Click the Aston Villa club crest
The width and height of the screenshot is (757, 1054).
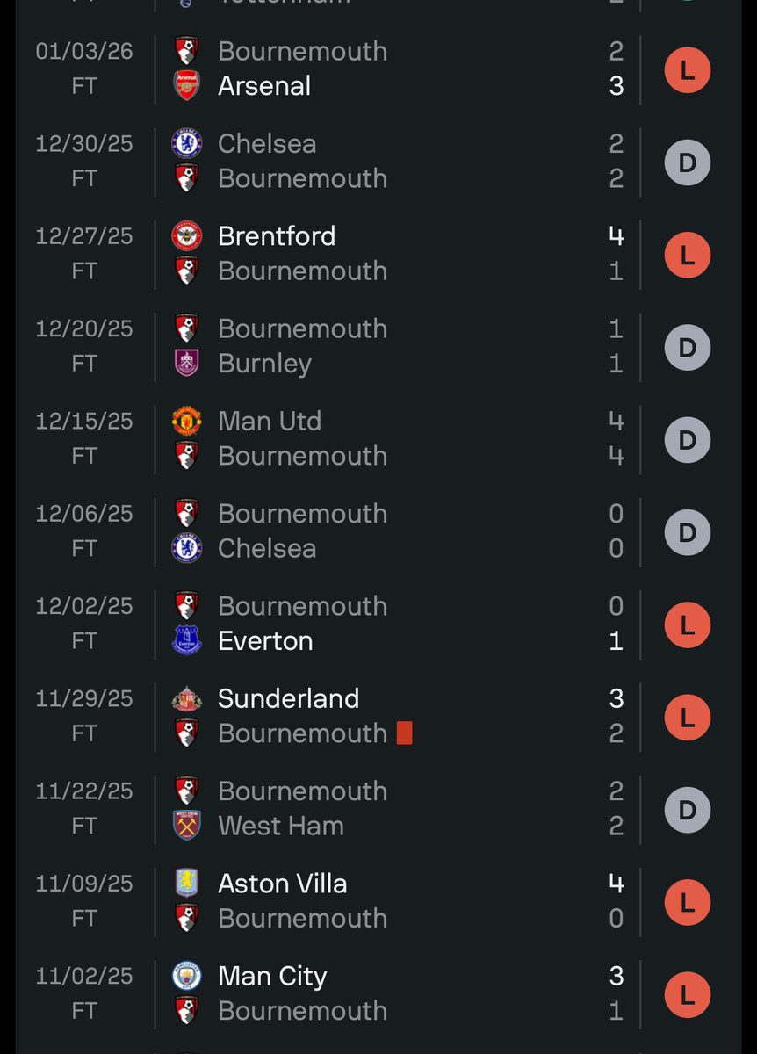point(186,884)
